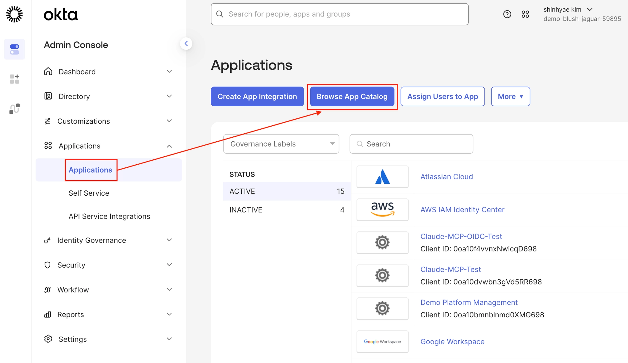
Task: Open the help question mark icon
Action: 507,14
